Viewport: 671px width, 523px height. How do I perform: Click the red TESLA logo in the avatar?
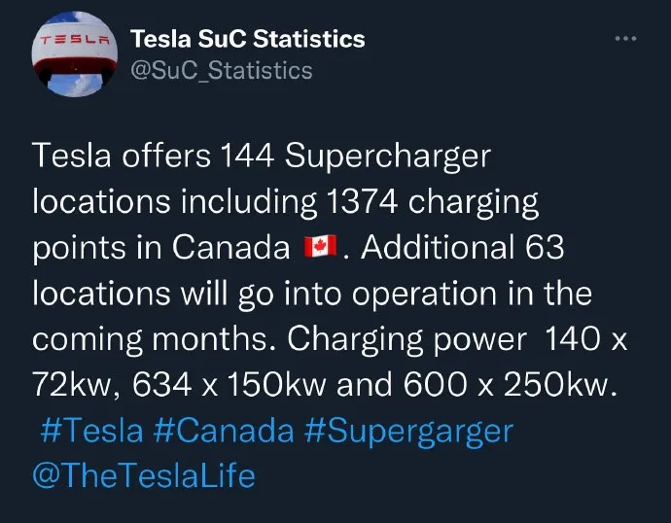click(75, 41)
